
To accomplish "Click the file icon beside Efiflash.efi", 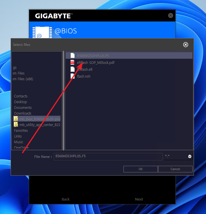I will click(x=72, y=69).
